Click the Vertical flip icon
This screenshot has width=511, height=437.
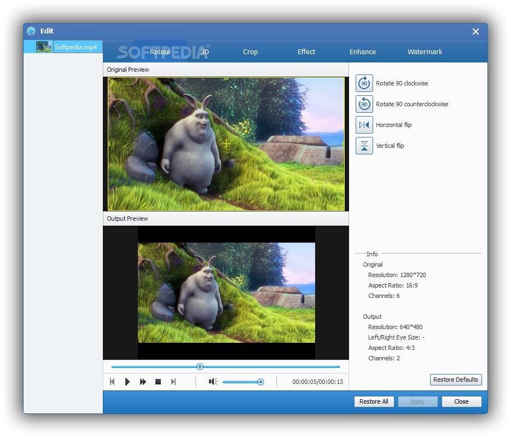point(364,146)
